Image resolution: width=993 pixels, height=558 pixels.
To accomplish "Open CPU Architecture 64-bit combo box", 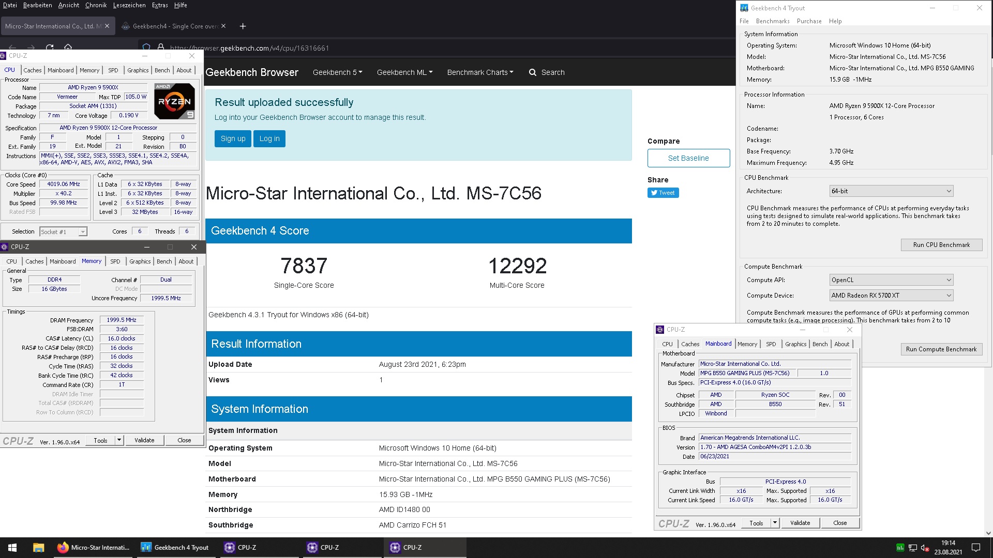I will click(x=891, y=191).
